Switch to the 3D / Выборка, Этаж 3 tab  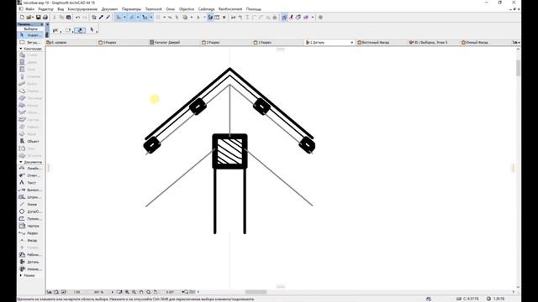pos(434,43)
